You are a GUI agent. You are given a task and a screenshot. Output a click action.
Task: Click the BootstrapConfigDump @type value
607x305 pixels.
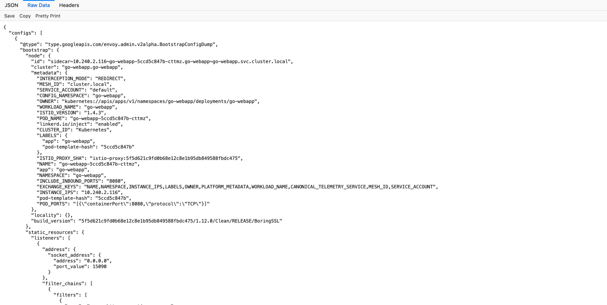coord(130,44)
